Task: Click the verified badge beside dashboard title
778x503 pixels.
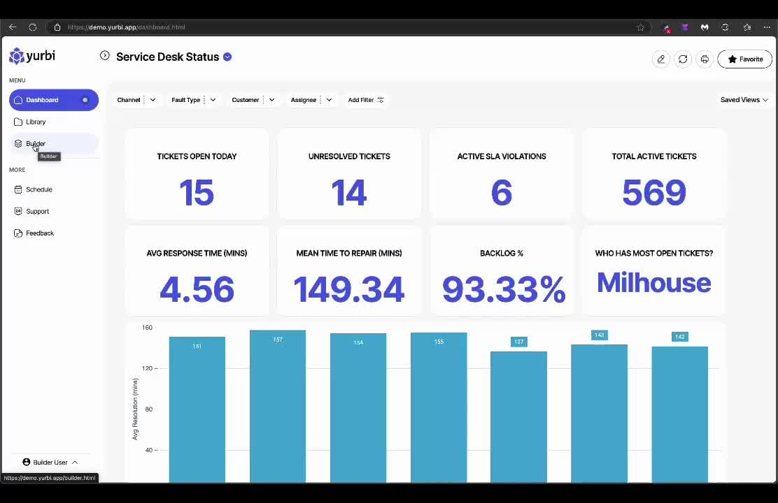Action: (227, 57)
